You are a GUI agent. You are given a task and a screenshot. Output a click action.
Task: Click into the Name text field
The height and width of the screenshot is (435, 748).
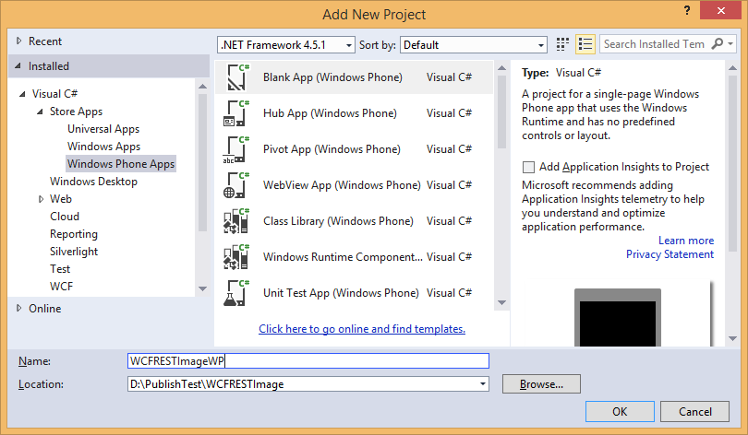(x=308, y=360)
